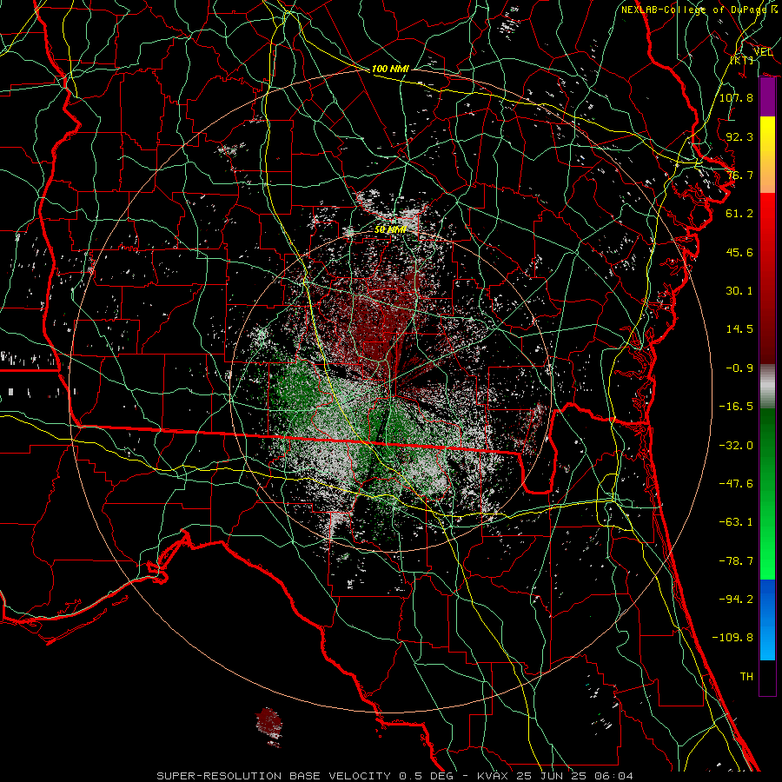Pick the blue segment of the velocity scale

[x=767, y=620]
